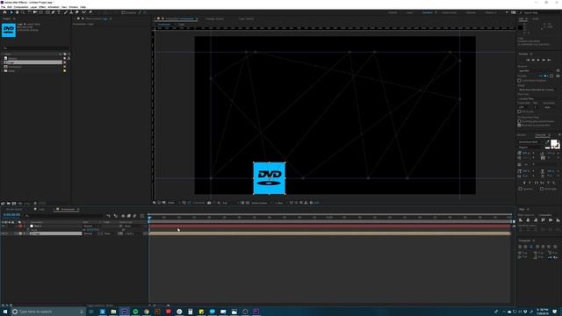Screen dimensions: 562x316
Task: Create new folder in Project panel
Action: pos(9,204)
